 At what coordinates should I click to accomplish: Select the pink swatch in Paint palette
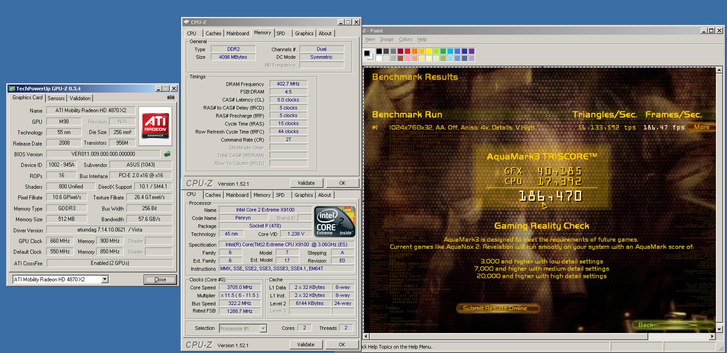coord(407,58)
